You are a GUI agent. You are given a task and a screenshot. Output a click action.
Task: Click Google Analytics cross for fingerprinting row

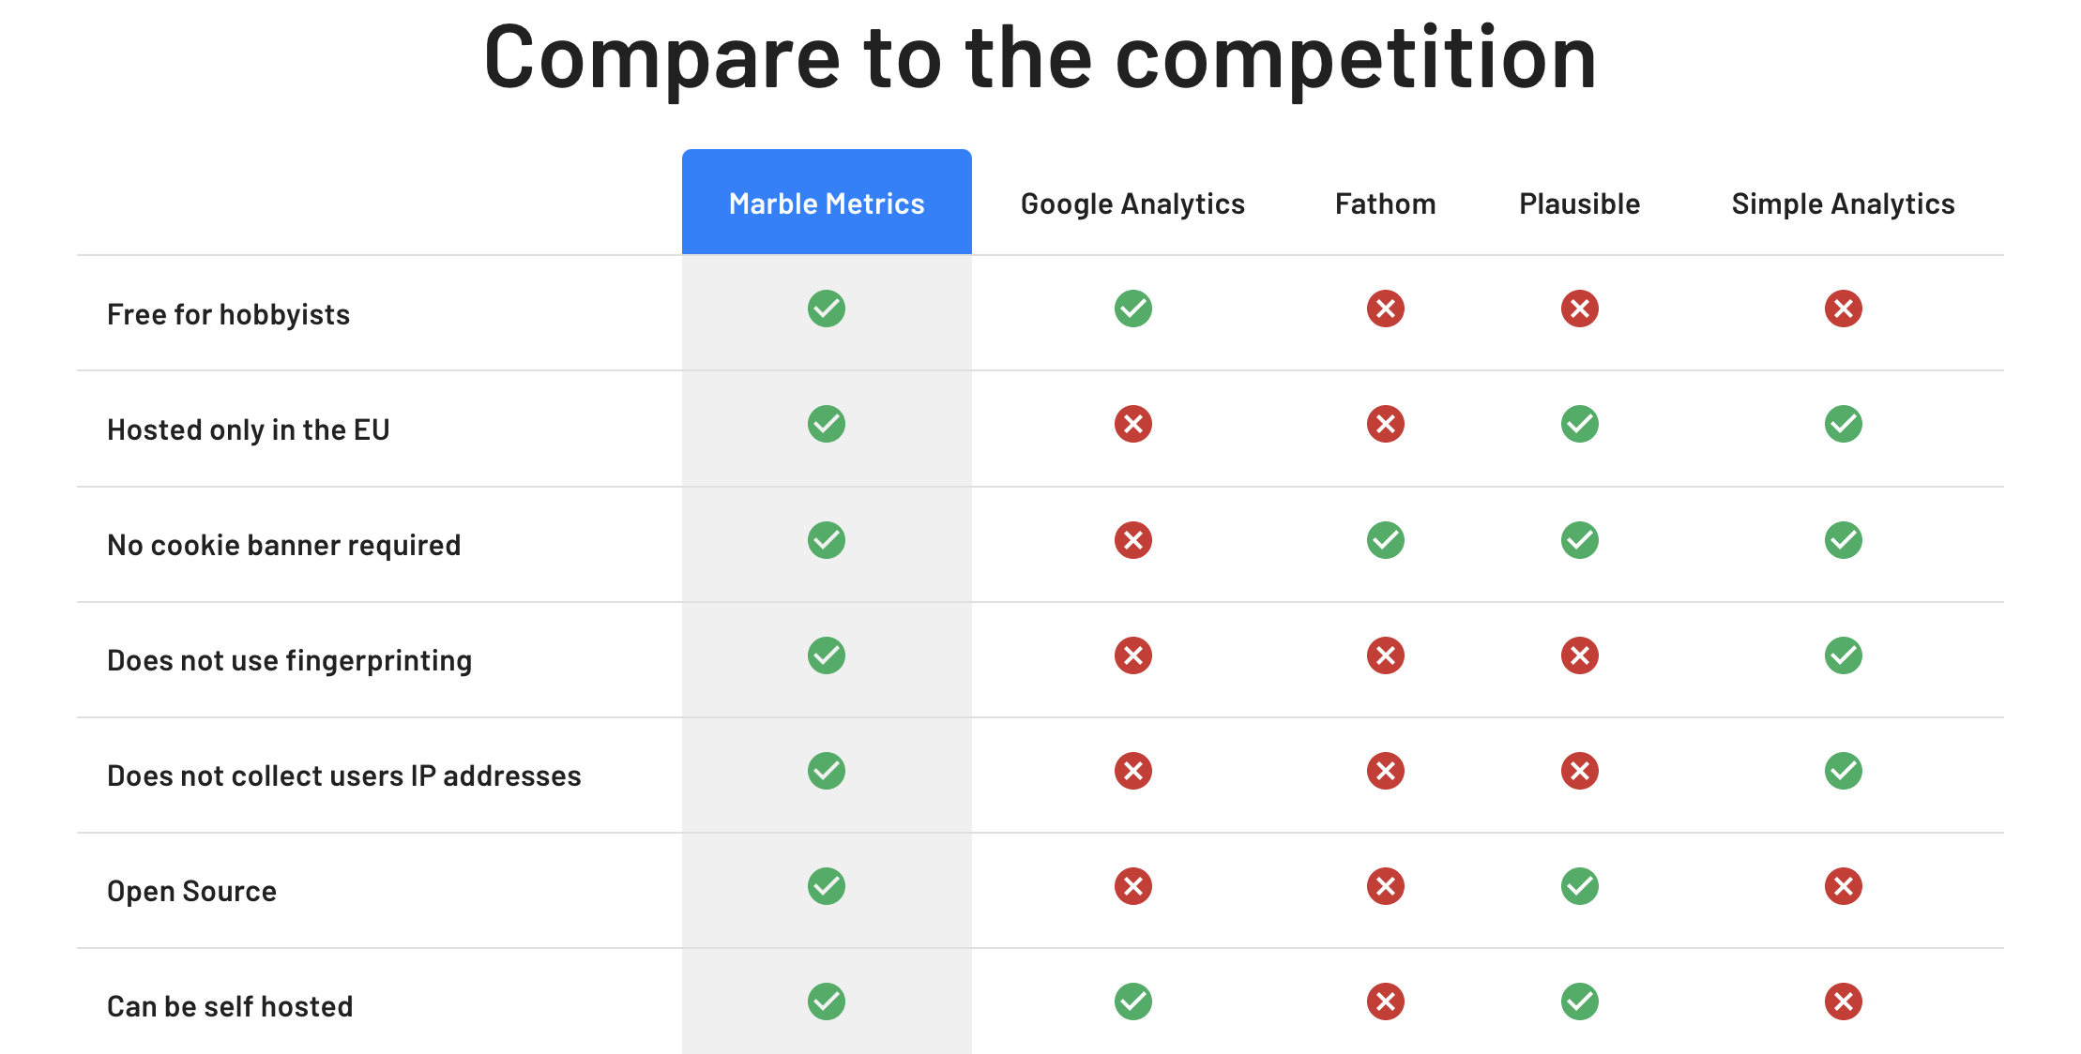click(1133, 655)
